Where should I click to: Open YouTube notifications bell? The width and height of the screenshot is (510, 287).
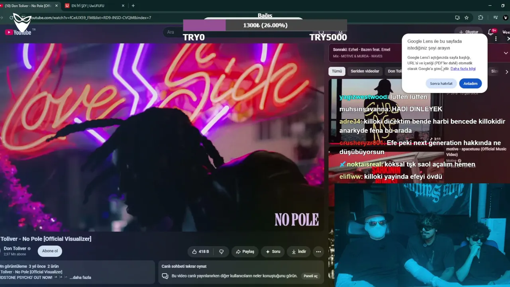(x=491, y=32)
